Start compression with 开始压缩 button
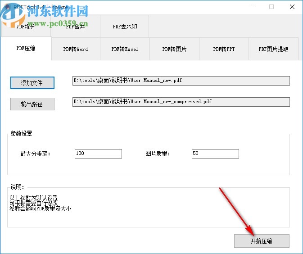The height and width of the screenshot is (254, 303). (x=262, y=241)
